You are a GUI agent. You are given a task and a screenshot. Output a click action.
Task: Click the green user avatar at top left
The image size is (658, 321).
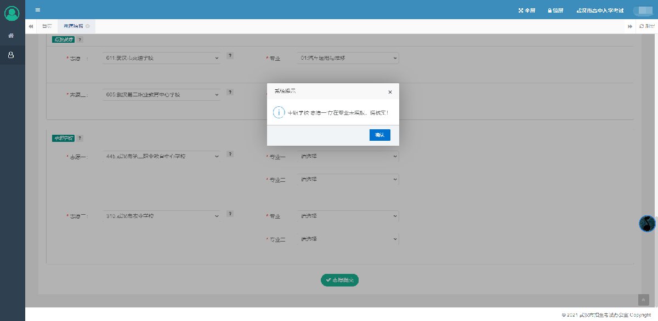point(12,13)
